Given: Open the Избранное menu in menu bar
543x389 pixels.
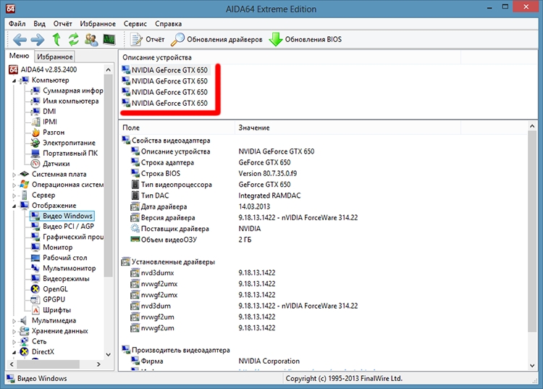Looking at the screenshot, I should click(x=98, y=24).
